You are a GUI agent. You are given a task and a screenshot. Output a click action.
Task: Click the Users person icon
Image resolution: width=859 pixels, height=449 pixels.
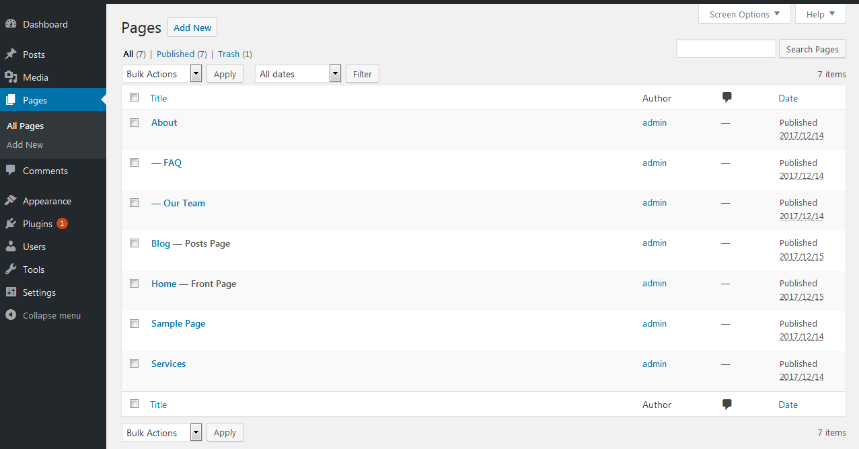pyautogui.click(x=11, y=247)
